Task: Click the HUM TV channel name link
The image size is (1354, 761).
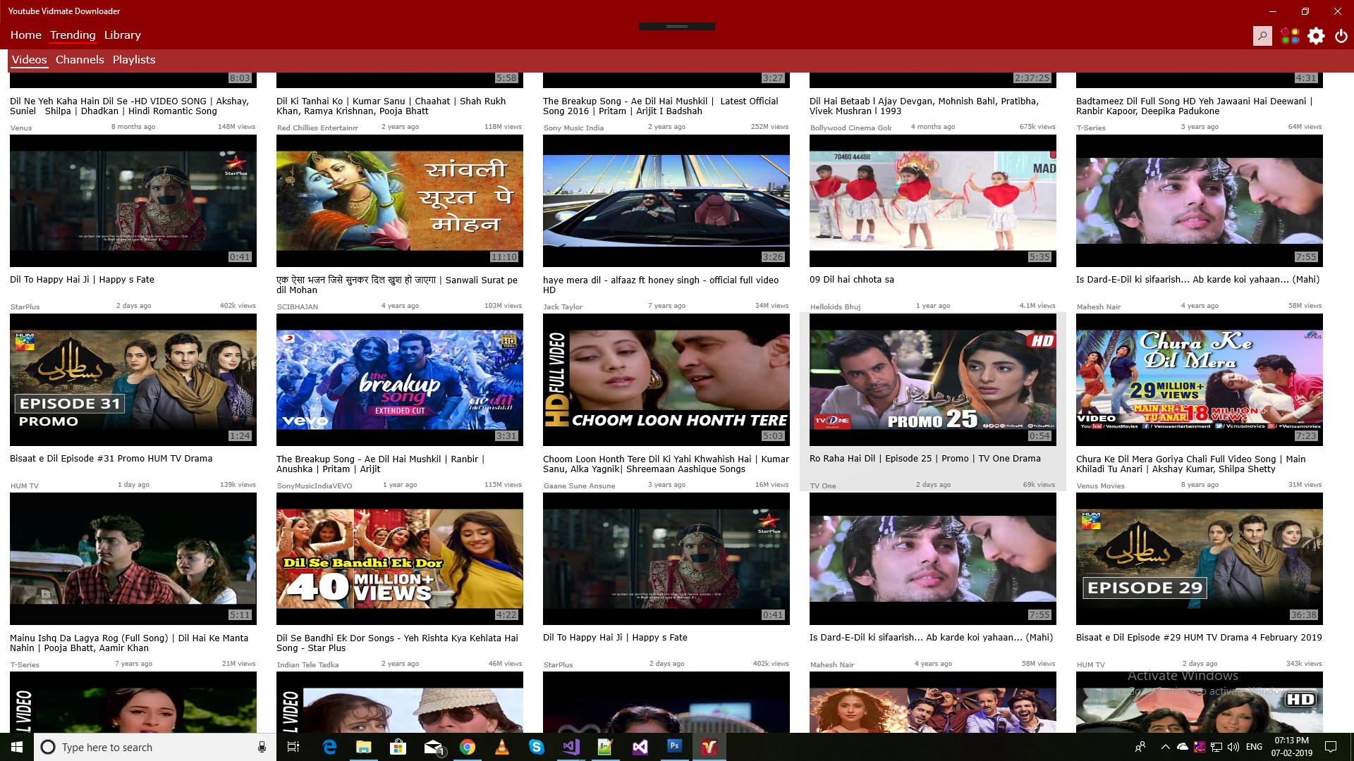Action: tap(25, 485)
